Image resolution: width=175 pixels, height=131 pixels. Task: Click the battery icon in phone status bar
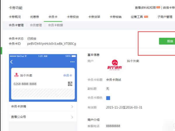(x=74, y=56)
